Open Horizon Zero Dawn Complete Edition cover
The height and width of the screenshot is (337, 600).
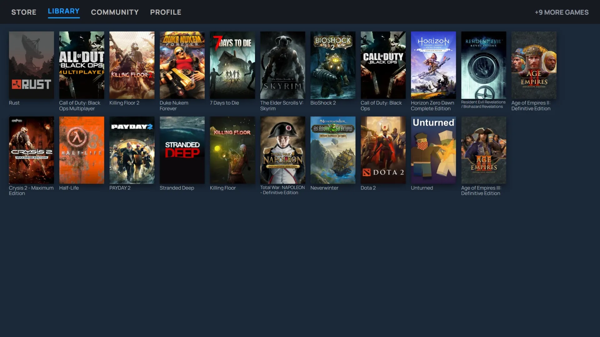coord(433,65)
